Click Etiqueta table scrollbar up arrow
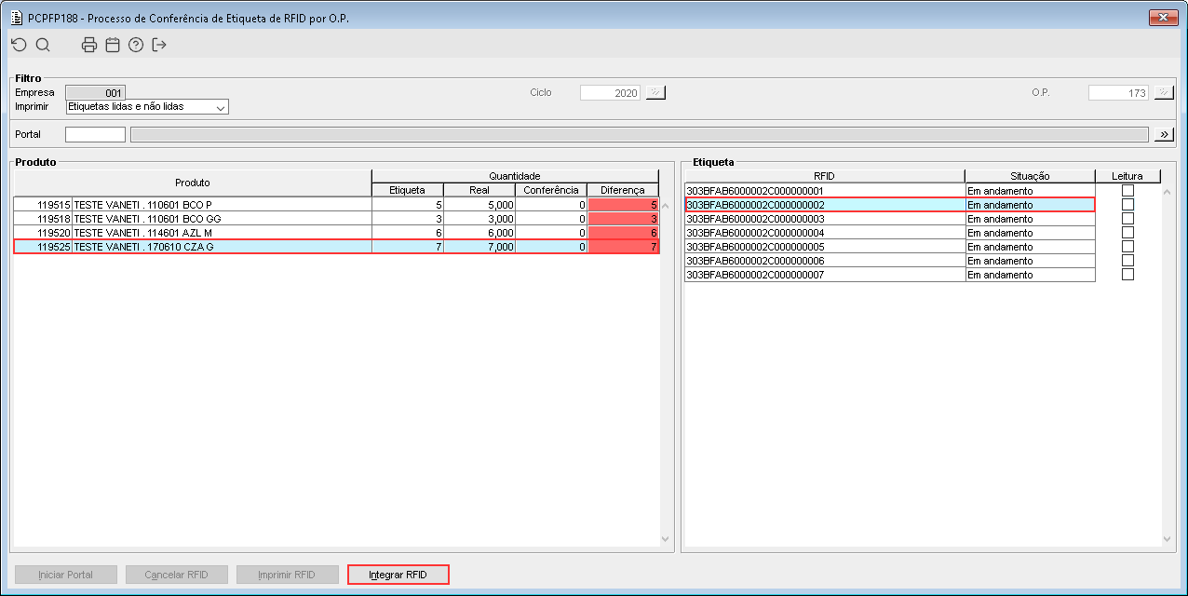Image resolution: width=1188 pixels, height=596 pixels. (x=1168, y=191)
